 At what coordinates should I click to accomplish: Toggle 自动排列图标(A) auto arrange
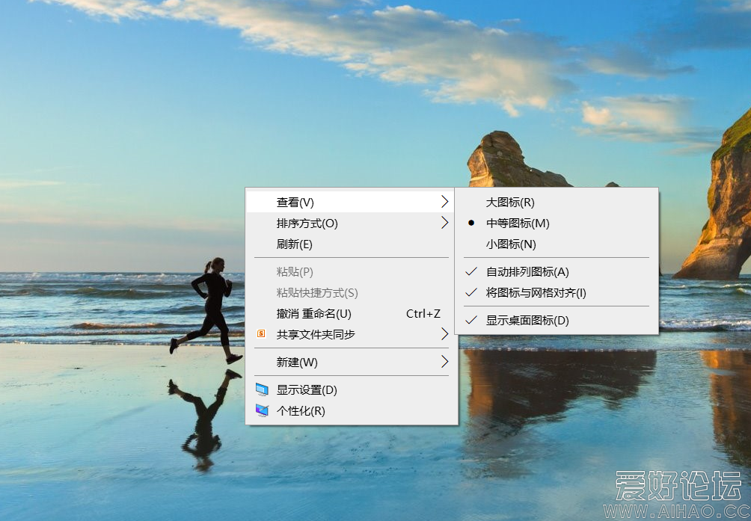tap(527, 271)
